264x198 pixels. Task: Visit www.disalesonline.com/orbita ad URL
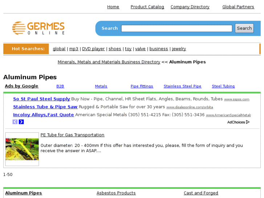(190, 107)
